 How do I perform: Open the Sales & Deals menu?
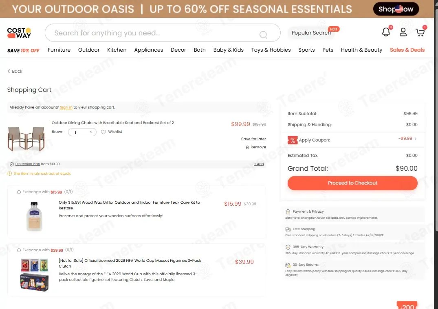(407, 50)
